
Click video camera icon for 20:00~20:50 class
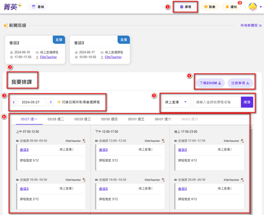176,180
